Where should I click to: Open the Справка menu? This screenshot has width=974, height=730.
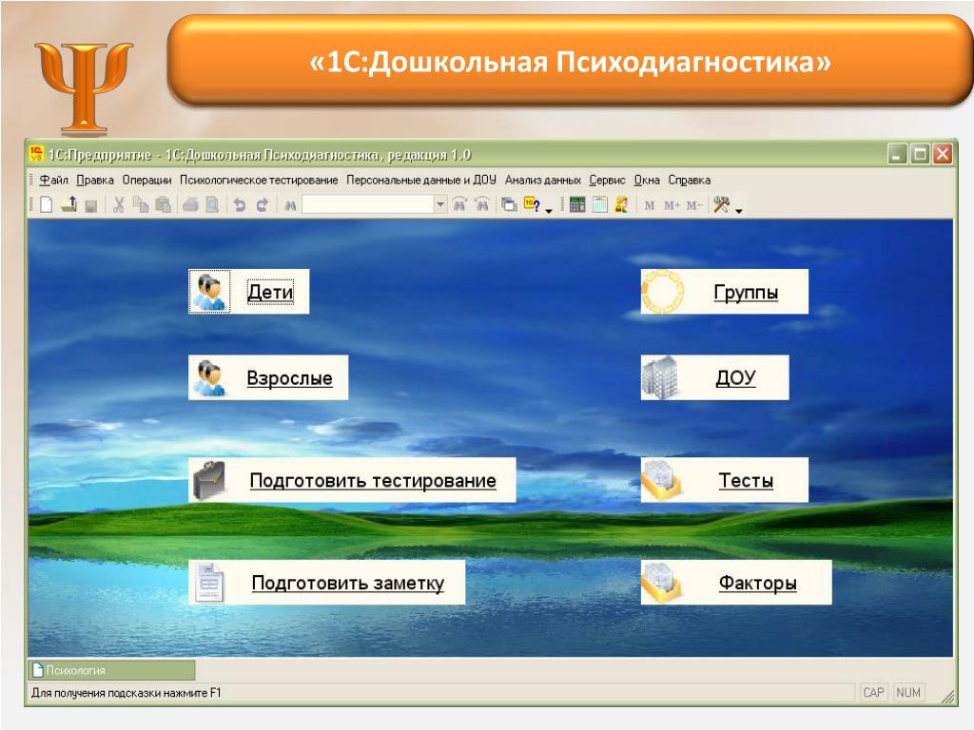coord(690,180)
